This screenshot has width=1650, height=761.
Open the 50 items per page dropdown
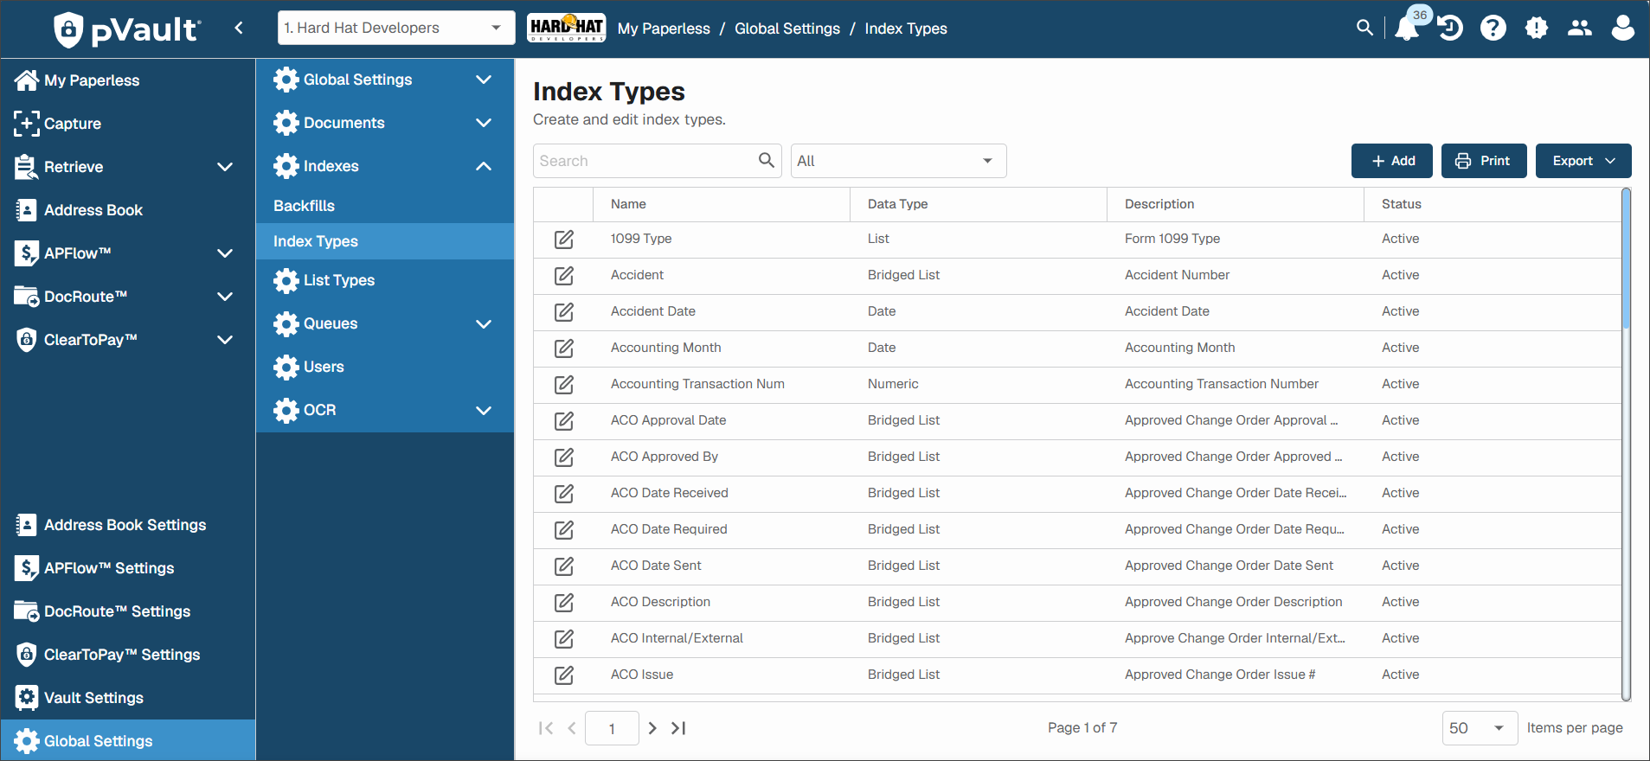click(1480, 728)
